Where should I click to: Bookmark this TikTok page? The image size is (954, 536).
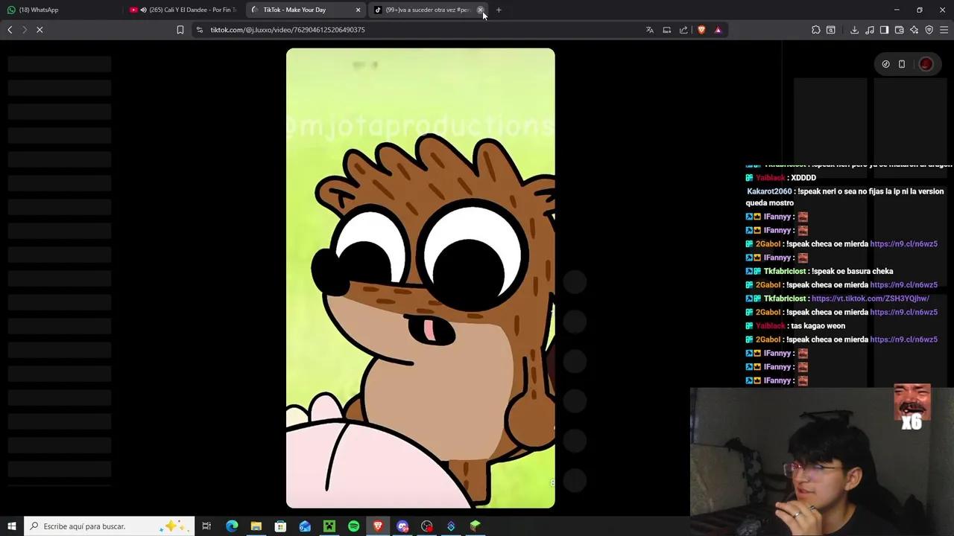point(180,30)
